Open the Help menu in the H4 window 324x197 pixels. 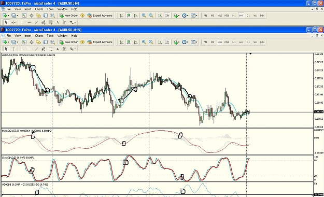pos(74,9)
